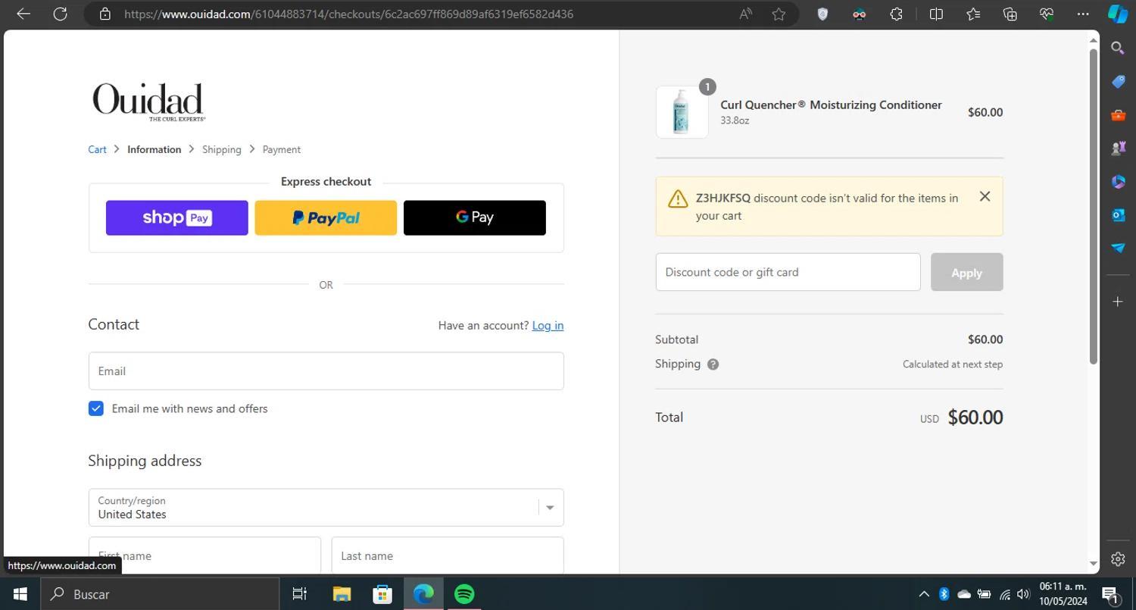
Task: Select the browser address bar URL
Action: coord(348,14)
